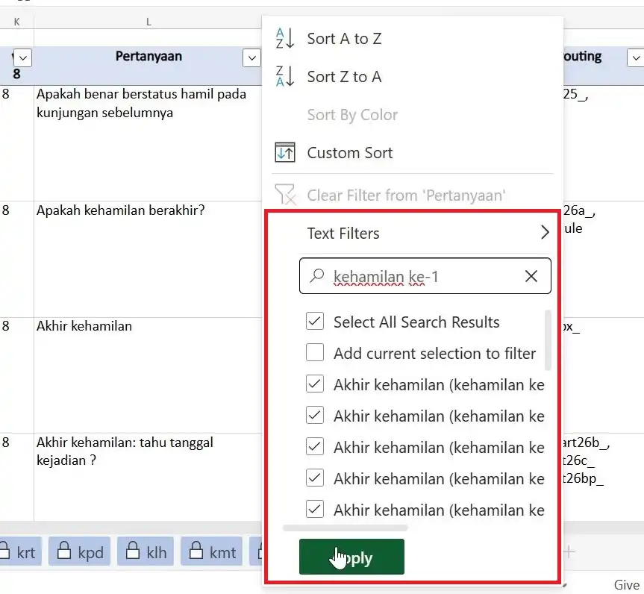Add a new sheet with the plus icon
The height and width of the screenshot is (594, 644).
tap(569, 552)
